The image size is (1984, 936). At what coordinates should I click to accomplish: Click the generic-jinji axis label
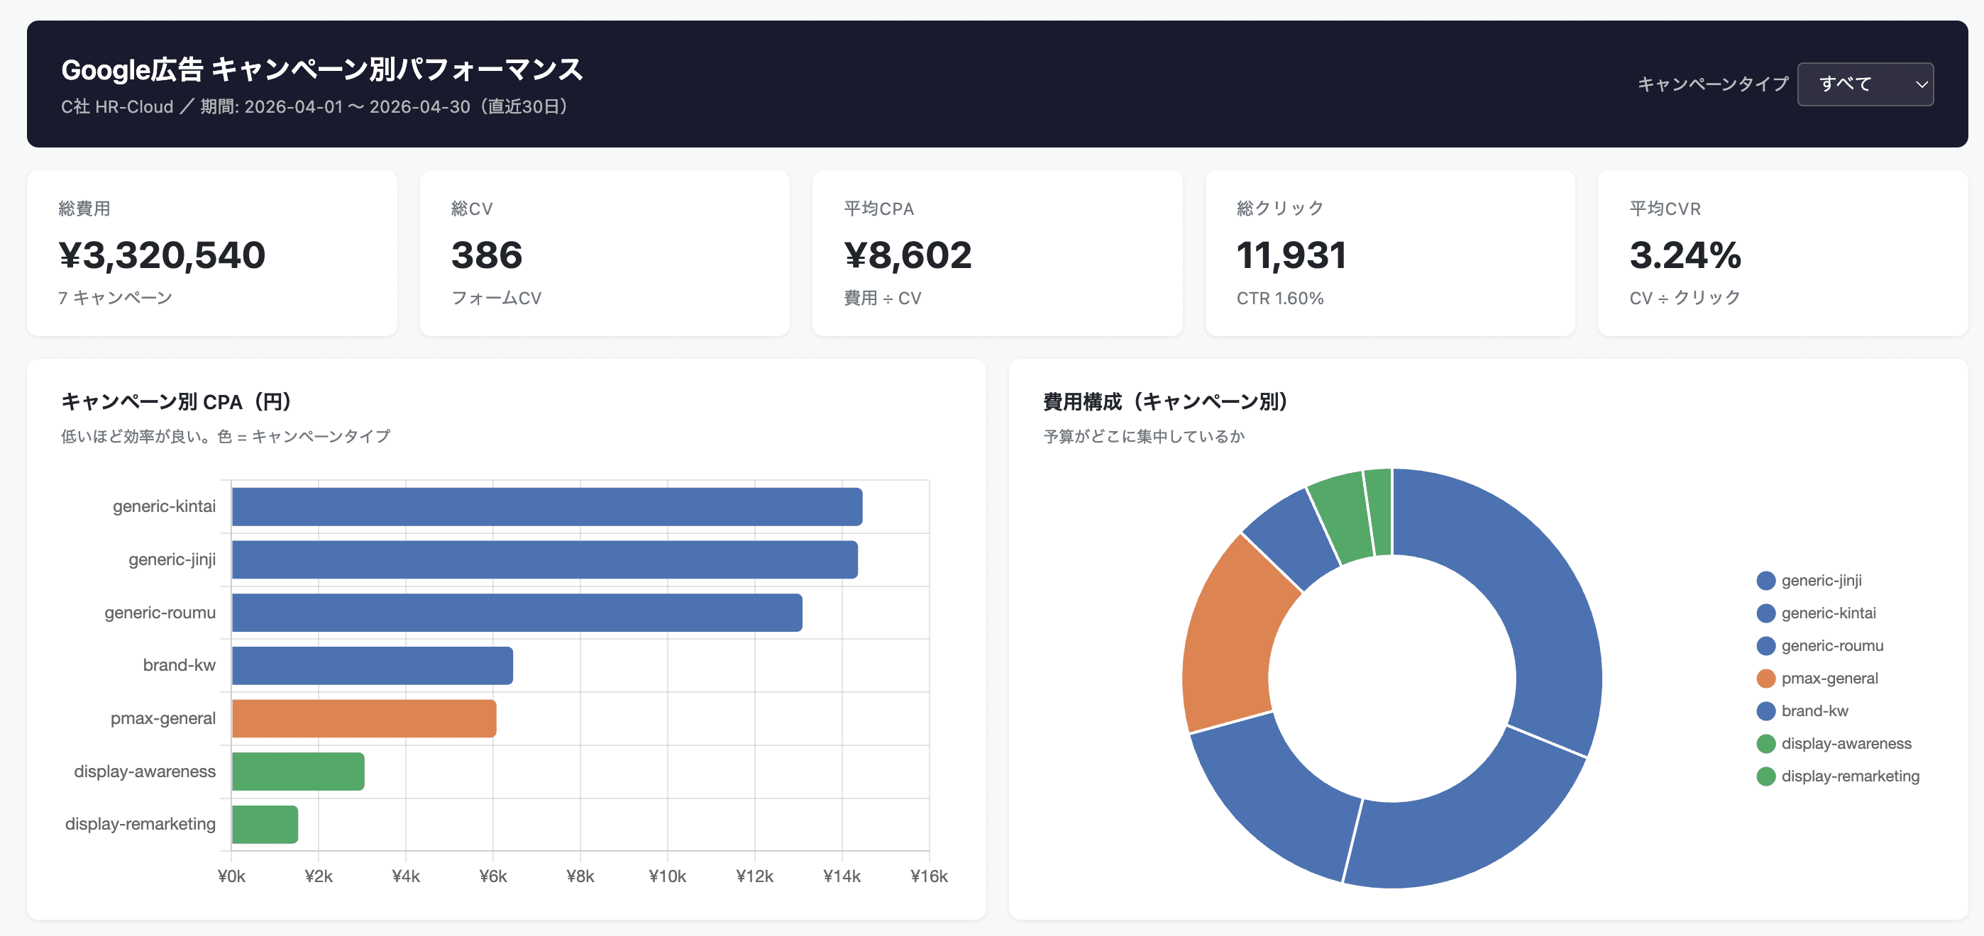[x=172, y=559]
